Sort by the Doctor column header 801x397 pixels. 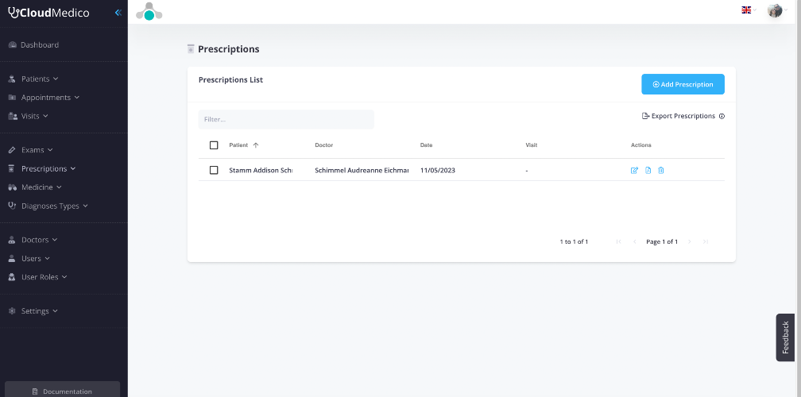[324, 145]
